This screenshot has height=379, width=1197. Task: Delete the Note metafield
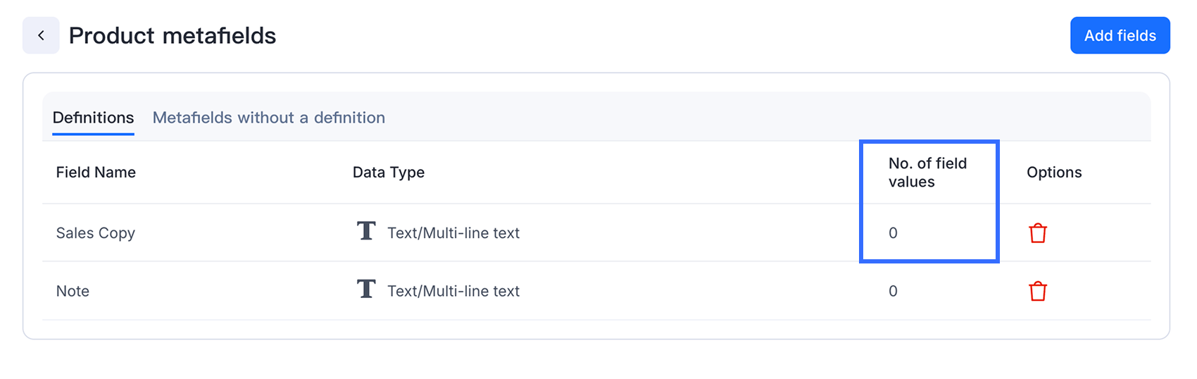(x=1038, y=291)
